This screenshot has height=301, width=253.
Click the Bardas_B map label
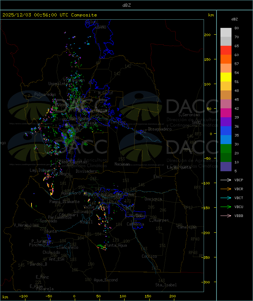tap(39, 264)
